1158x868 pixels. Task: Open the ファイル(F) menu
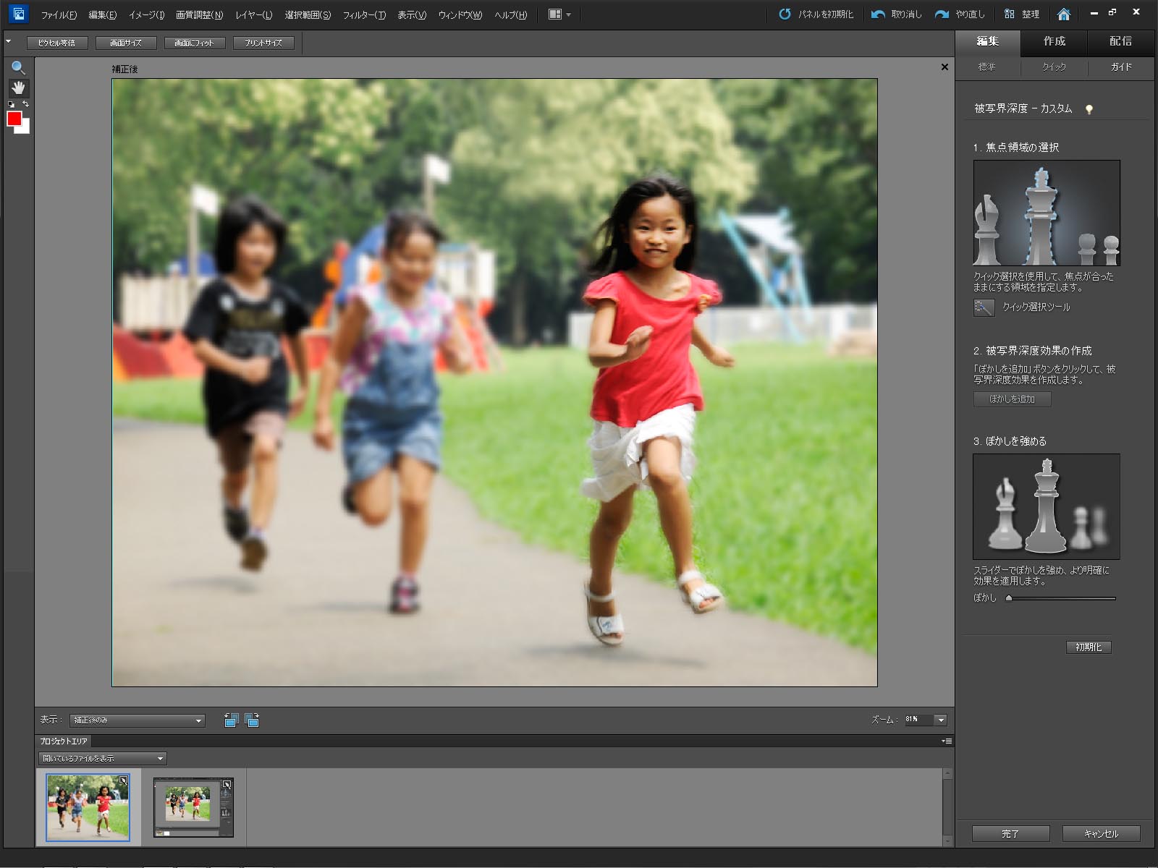coord(59,14)
